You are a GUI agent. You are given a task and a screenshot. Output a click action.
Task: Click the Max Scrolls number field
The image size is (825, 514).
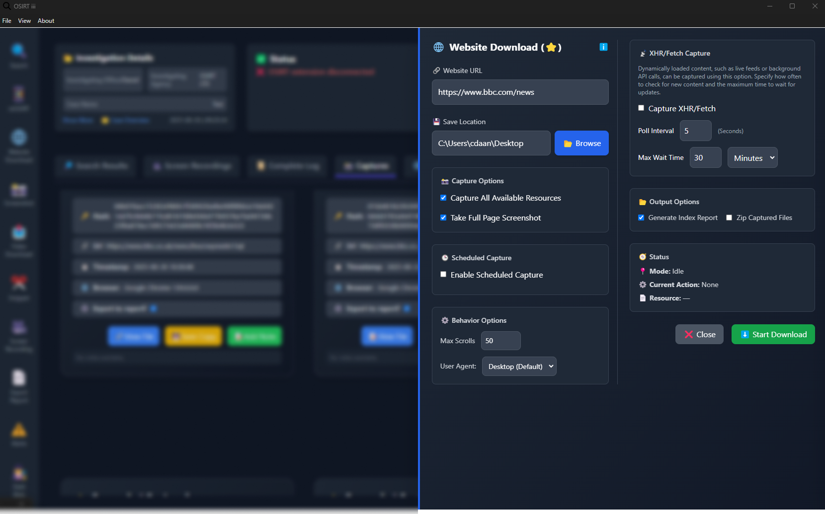click(500, 341)
